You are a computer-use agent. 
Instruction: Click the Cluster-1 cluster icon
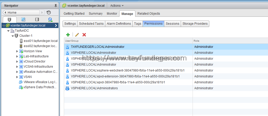tap(16, 36)
